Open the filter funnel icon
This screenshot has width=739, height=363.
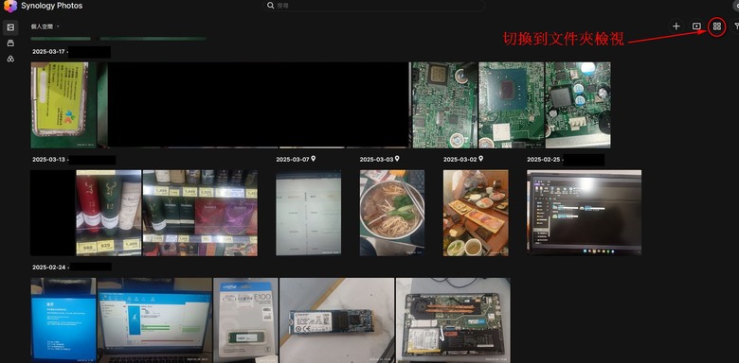click(x=736, y=26)
